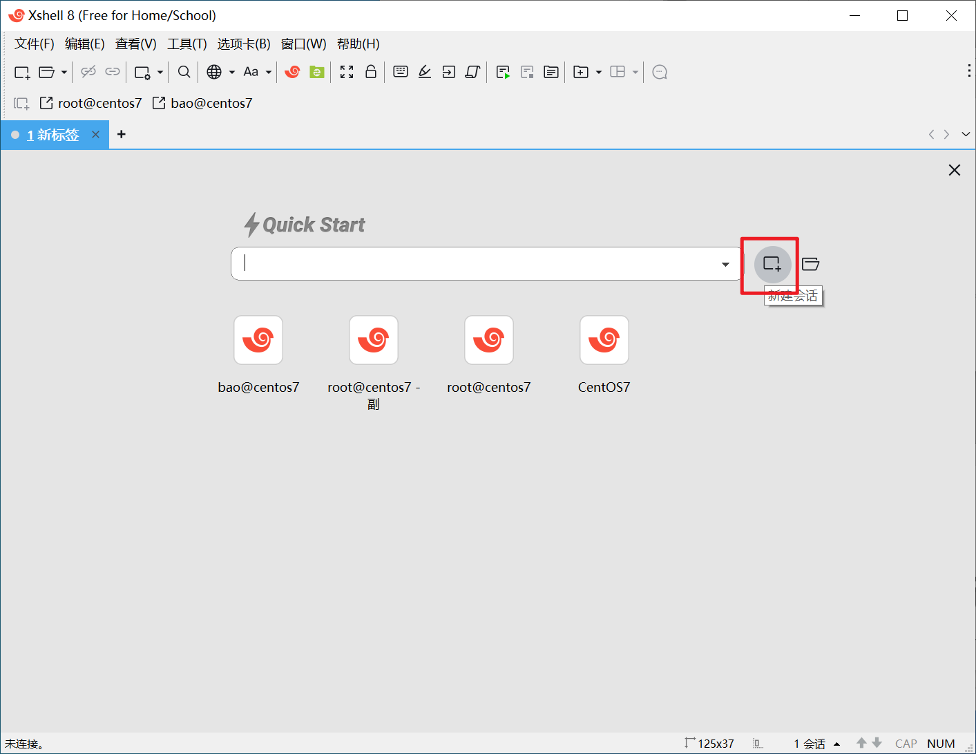Expand the Aa font dropdown arrow
This screenshot has height=754, width=976.
269,72
